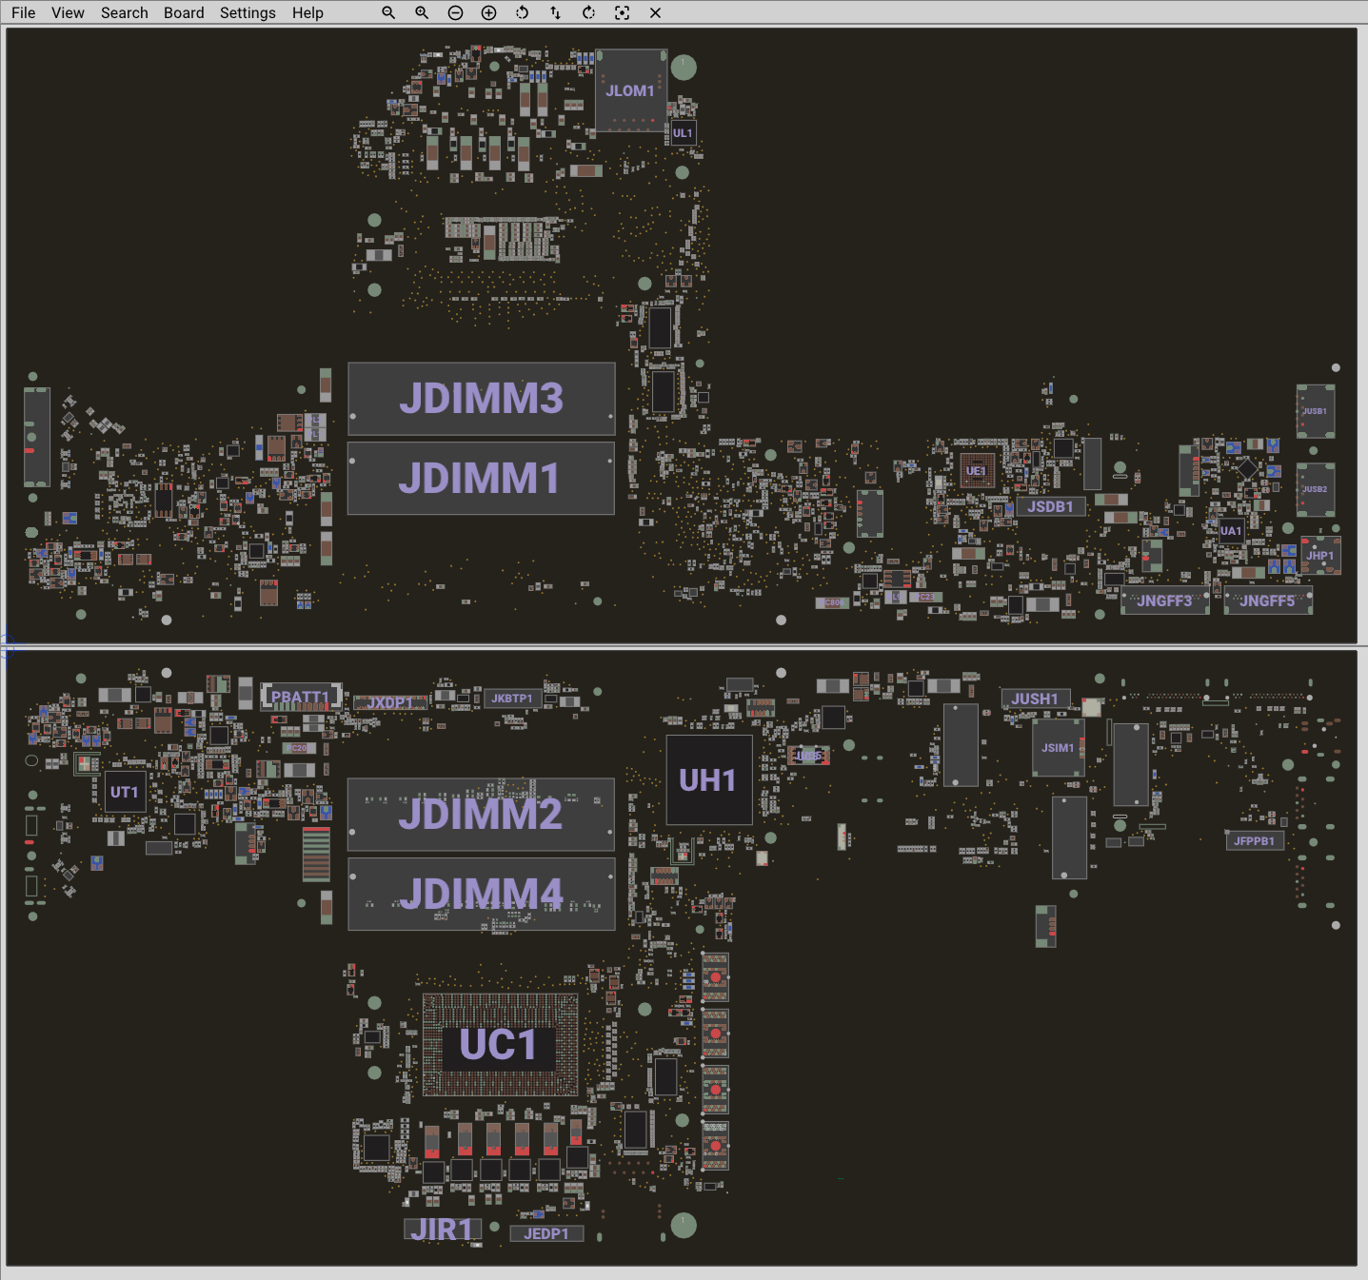The width and height of the screenshot is (1368, 1280).
Task: Open the Search menu
Action: pyautogui.click(x=125, y=12)
